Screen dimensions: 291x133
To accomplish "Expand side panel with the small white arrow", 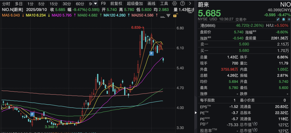I will point(196,113).
